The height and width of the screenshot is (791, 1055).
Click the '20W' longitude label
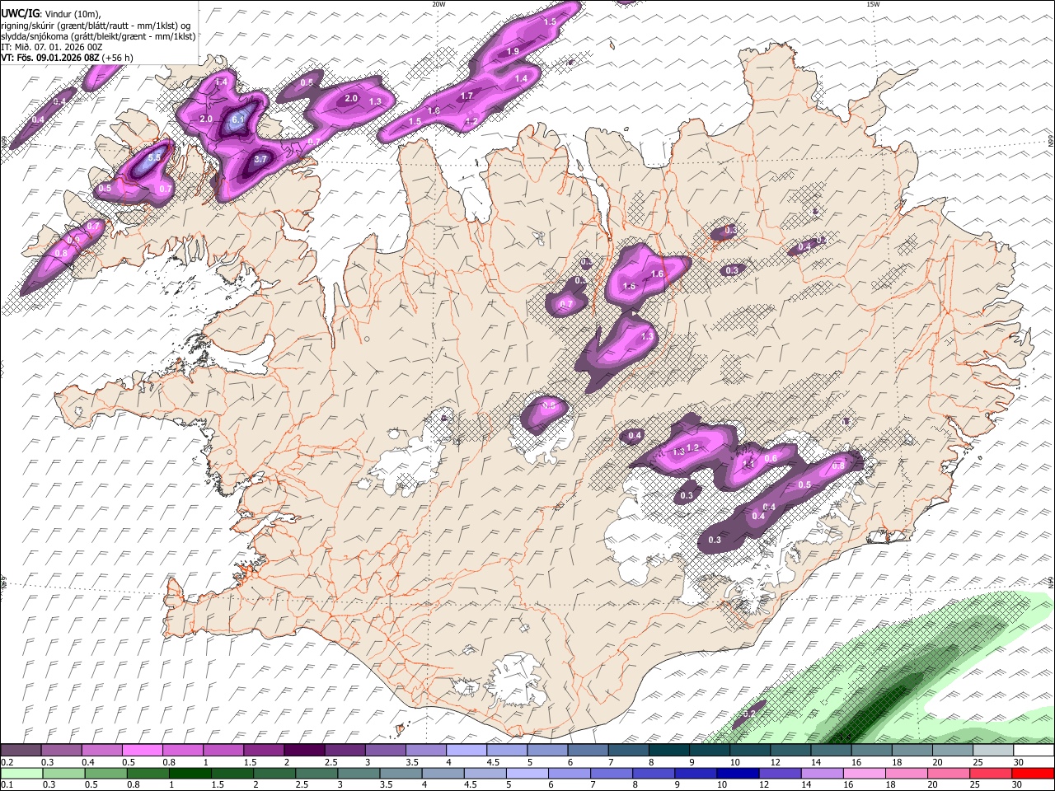[x=438, y=4]
